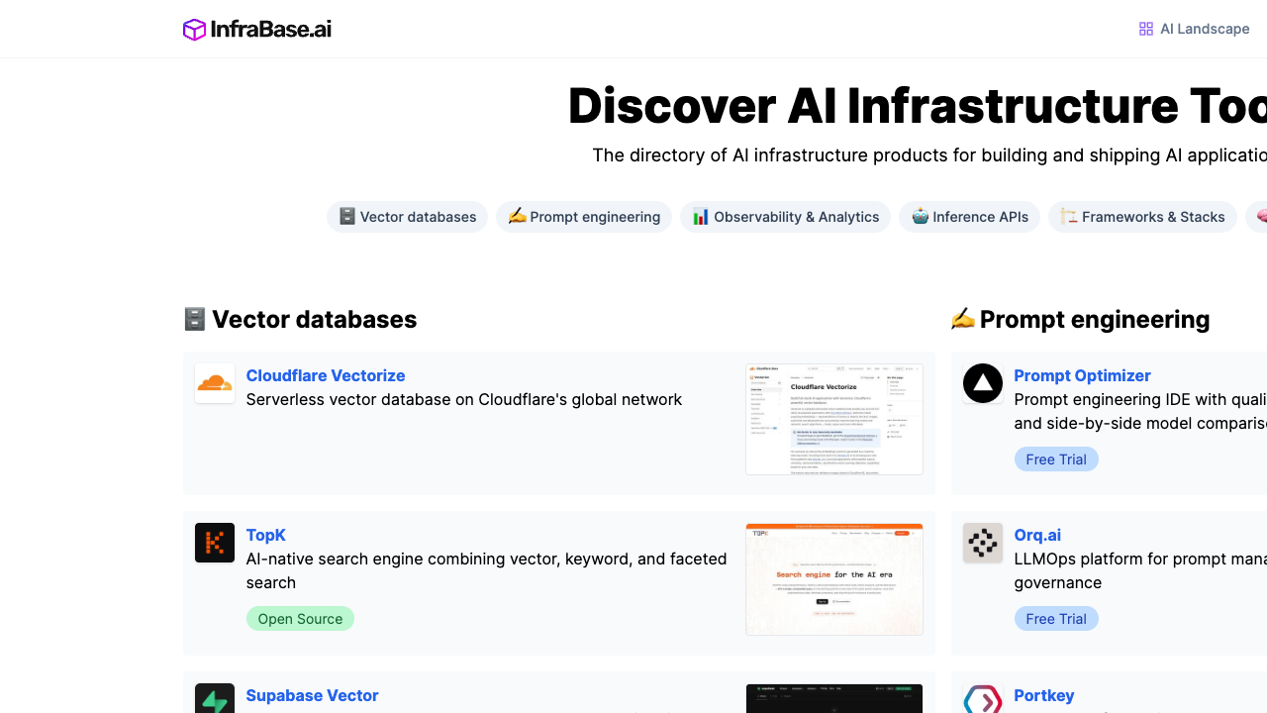Open the AI Landscape link

click(x=1195, y=29)
